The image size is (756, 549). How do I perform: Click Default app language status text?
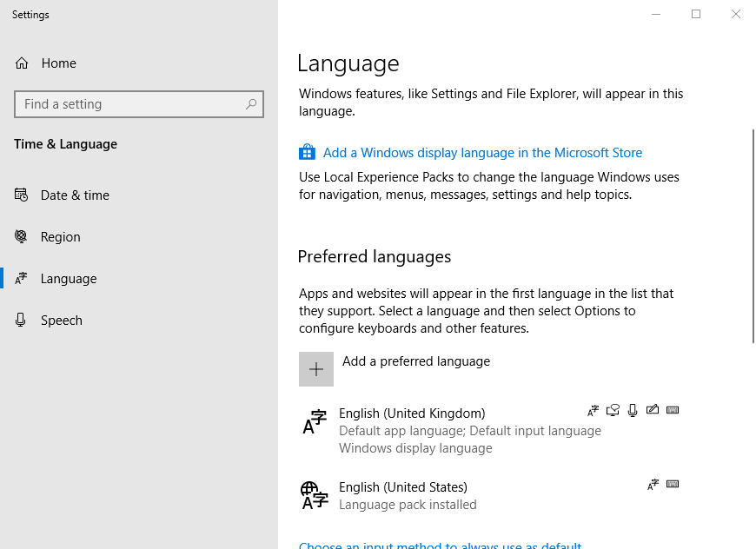coord(402,431)
